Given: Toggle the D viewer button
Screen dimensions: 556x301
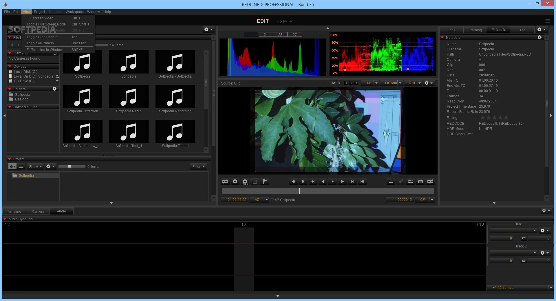Looking at the screenshot, I should click(x=339, y=83).
